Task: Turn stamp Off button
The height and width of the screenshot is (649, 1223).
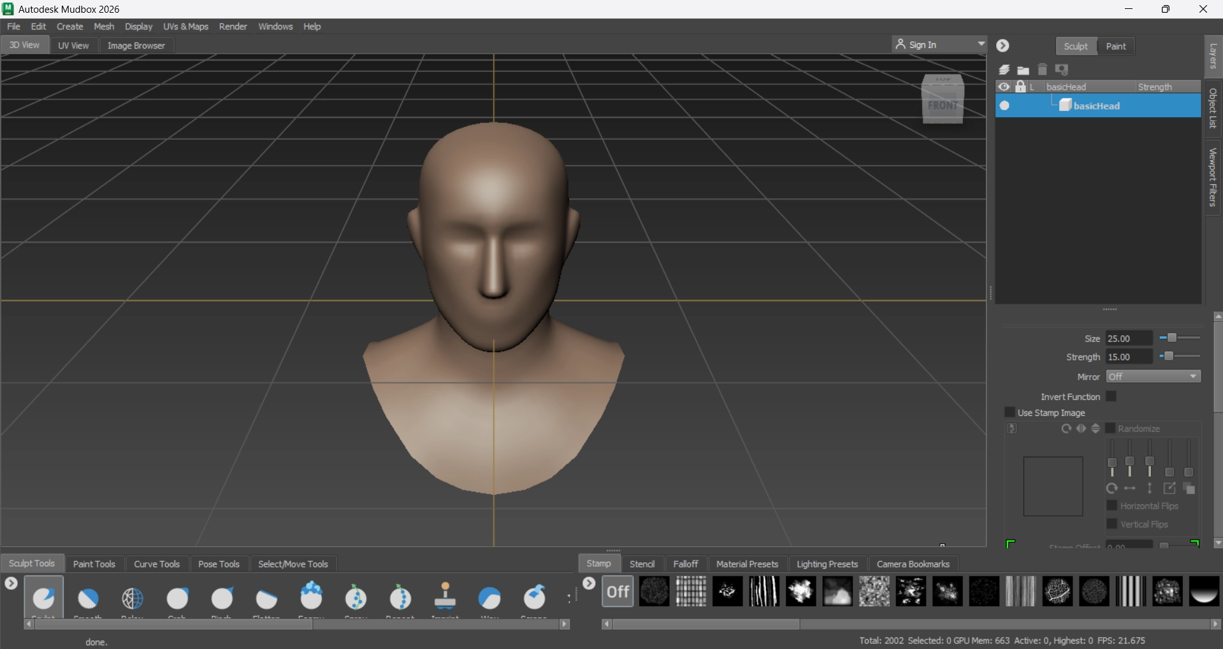Action: (618, 592)
